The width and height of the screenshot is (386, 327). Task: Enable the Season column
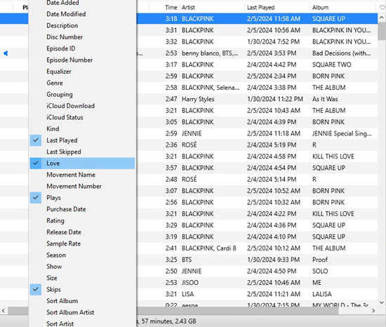click(x=82, y=255)
